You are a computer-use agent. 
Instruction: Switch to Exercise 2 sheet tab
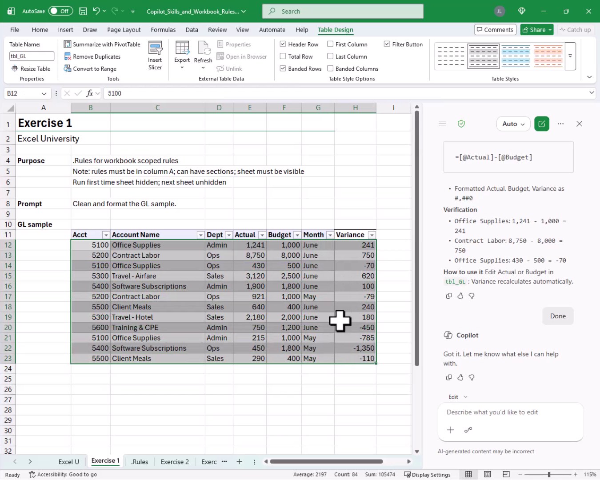coord(175,462)
